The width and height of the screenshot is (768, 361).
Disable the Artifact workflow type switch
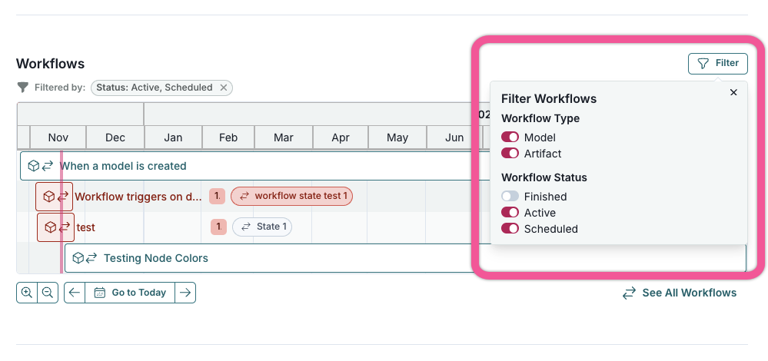click(x=510, y=154)
